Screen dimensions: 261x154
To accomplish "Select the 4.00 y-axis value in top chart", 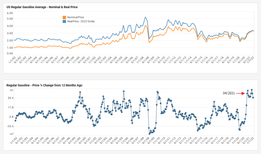I will click(10, 26).
